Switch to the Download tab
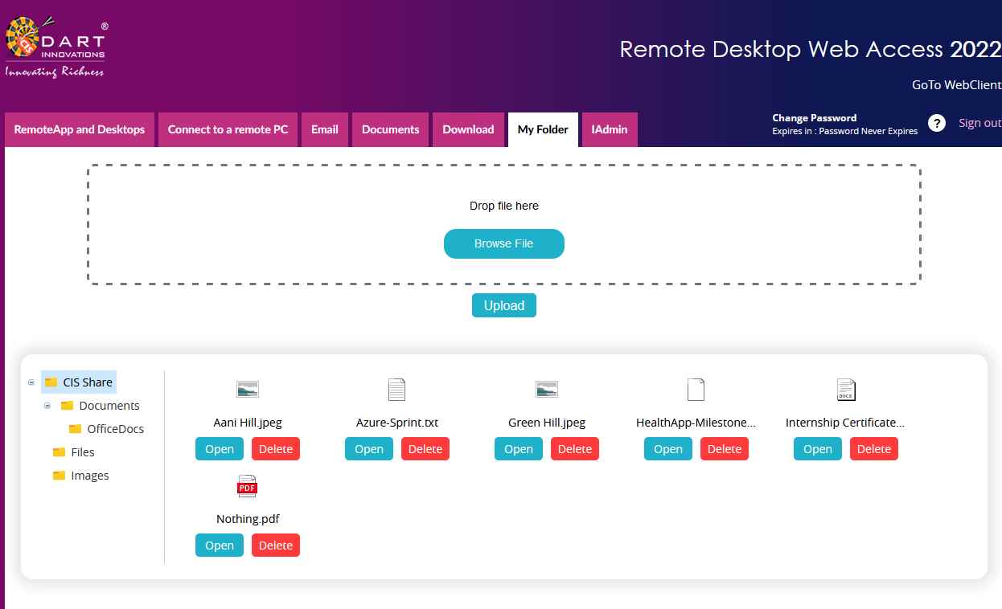This screenshot has height=609, width=1002. 468,129
